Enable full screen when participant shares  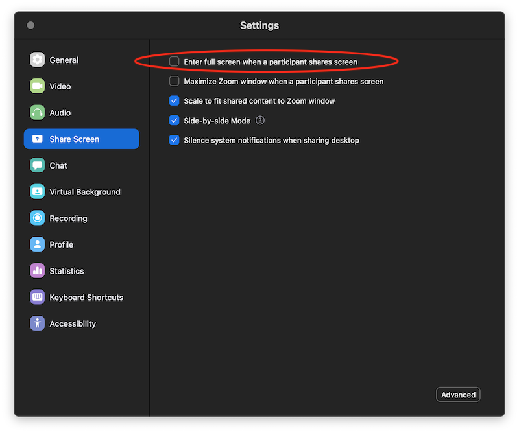174,62
